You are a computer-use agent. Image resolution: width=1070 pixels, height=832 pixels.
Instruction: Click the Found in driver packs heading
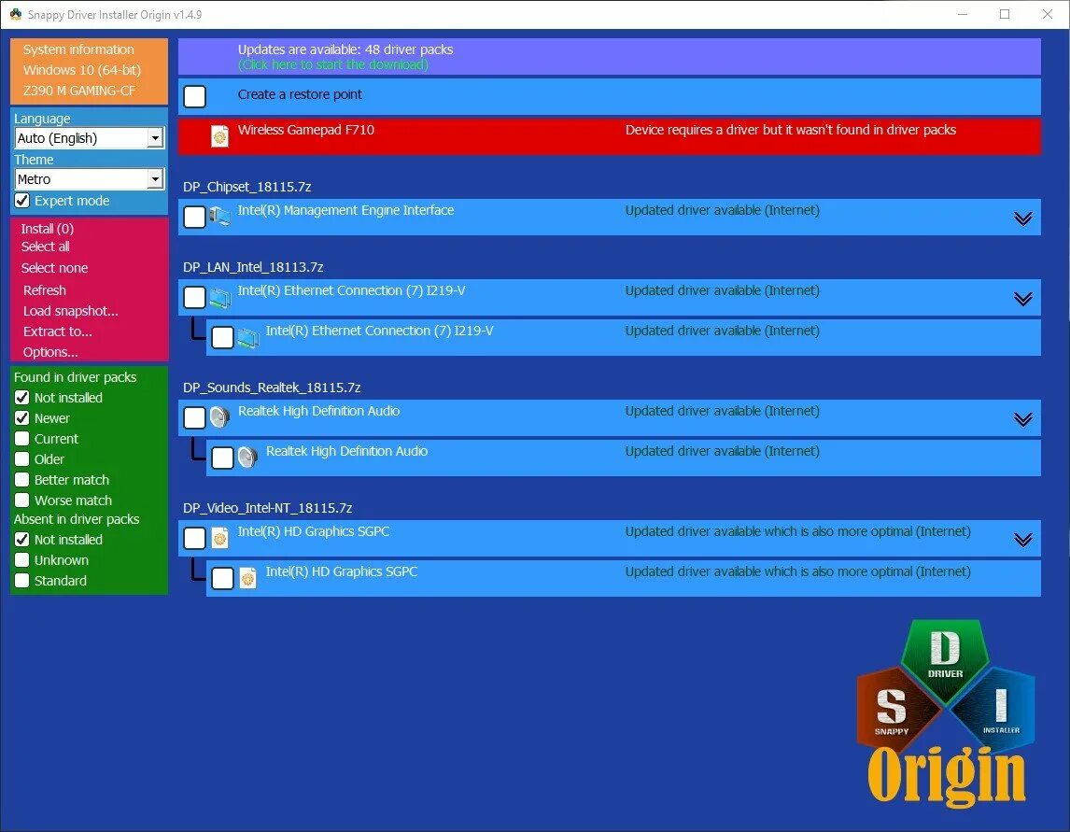[75, 376]
